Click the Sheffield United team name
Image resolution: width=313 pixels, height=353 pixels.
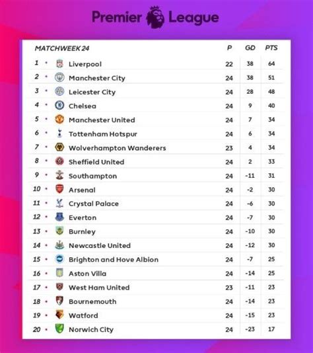coord(96,162)
